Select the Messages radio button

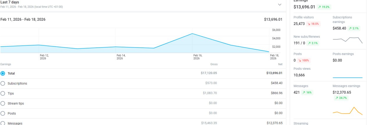(3, 123)
